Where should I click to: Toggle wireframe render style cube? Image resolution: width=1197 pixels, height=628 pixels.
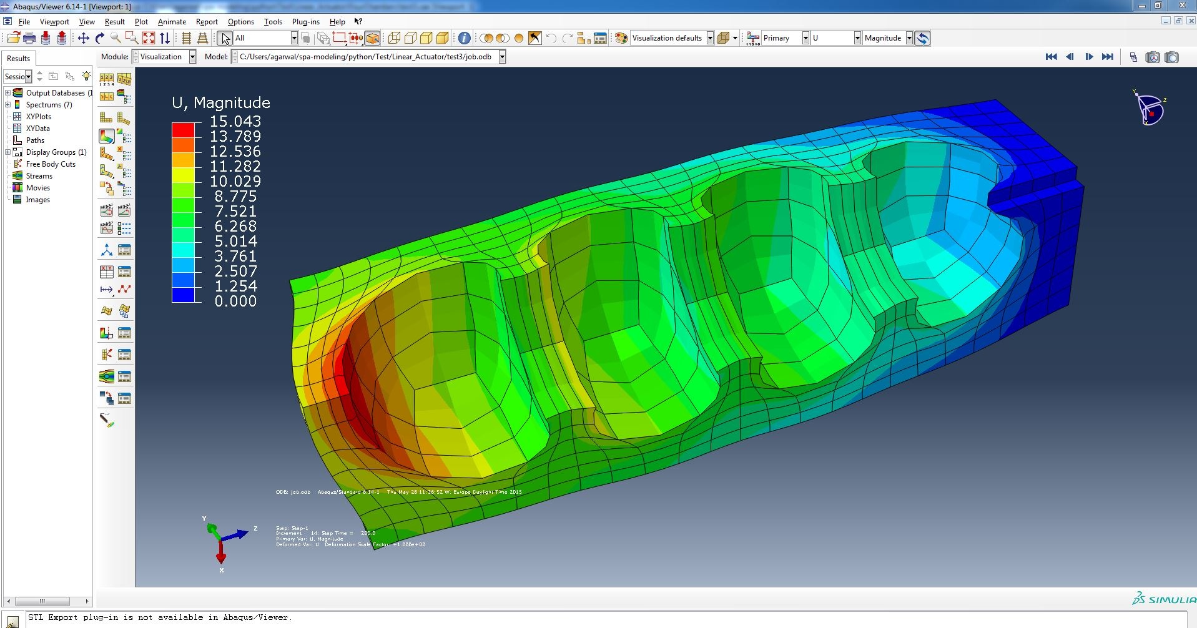(x=394, y=38)
